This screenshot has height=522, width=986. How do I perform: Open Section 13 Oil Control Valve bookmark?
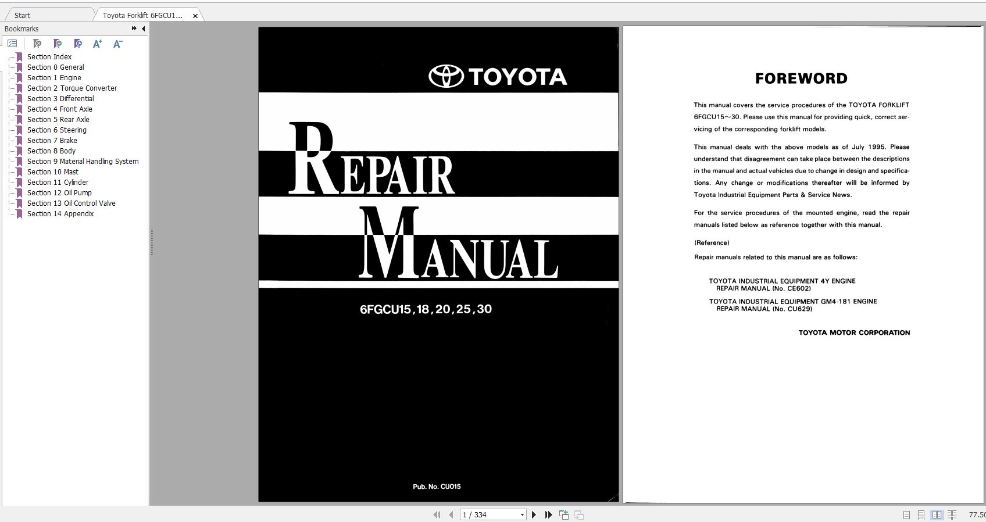71,203
